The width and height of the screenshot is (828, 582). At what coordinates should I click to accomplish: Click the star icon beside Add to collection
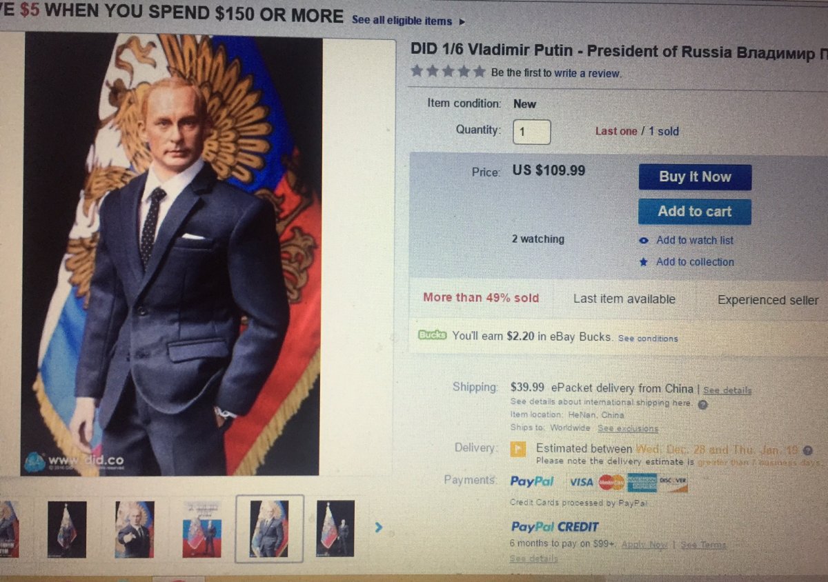tap(644, 262)
